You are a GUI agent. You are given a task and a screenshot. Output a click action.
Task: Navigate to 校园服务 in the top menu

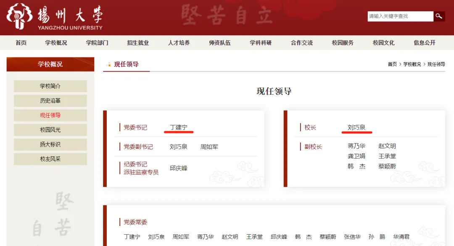343,43
